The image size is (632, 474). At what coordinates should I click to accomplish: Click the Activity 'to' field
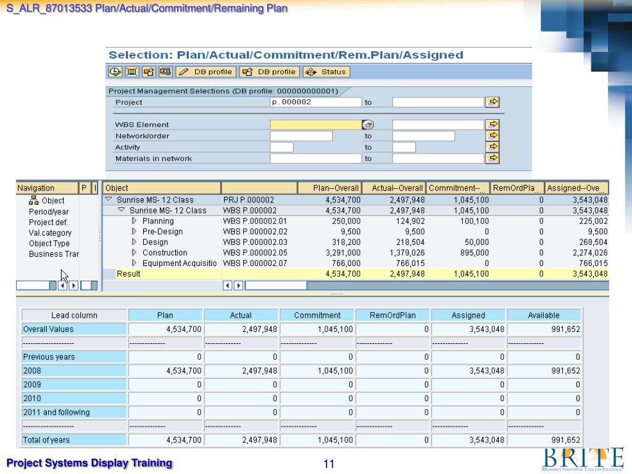pos(404,148)
